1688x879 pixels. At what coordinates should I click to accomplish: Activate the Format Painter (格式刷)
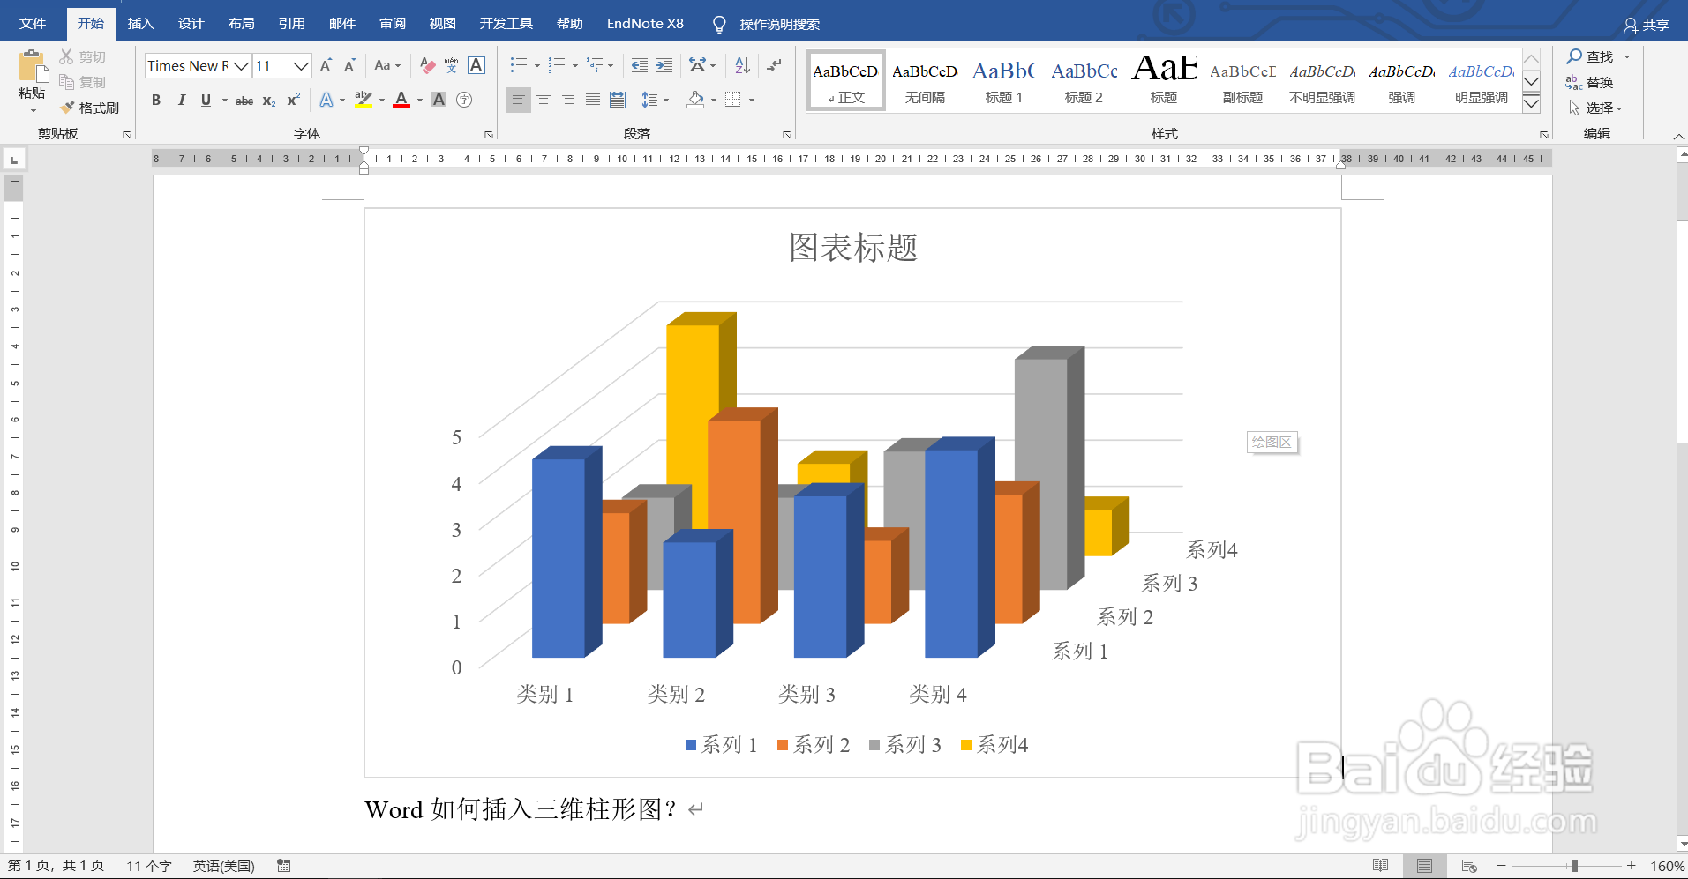(x=90, y=108)
